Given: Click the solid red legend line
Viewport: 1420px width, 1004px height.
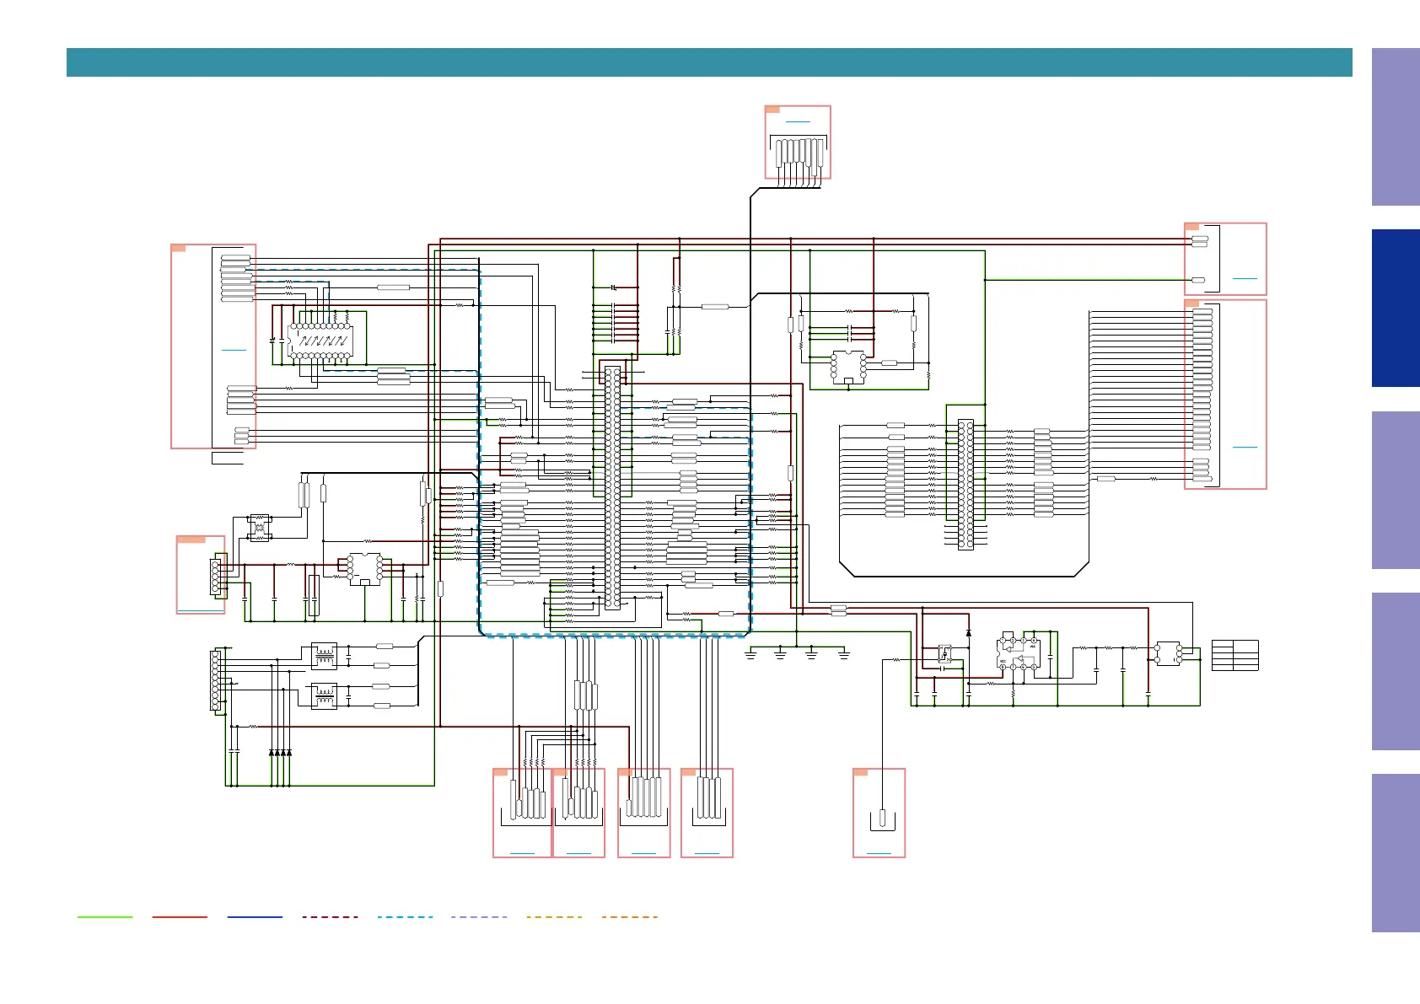Looking at the screenshot, I should click(180, 917).
